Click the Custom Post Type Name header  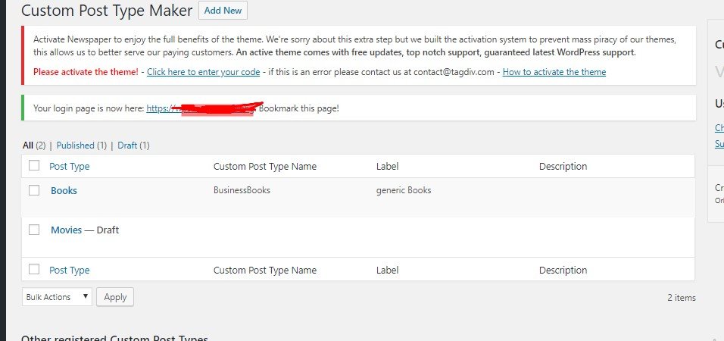pos(265,167)
